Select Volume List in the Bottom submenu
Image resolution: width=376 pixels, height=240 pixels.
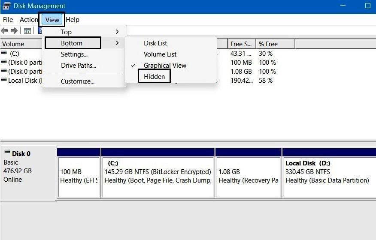pos(171,54)
